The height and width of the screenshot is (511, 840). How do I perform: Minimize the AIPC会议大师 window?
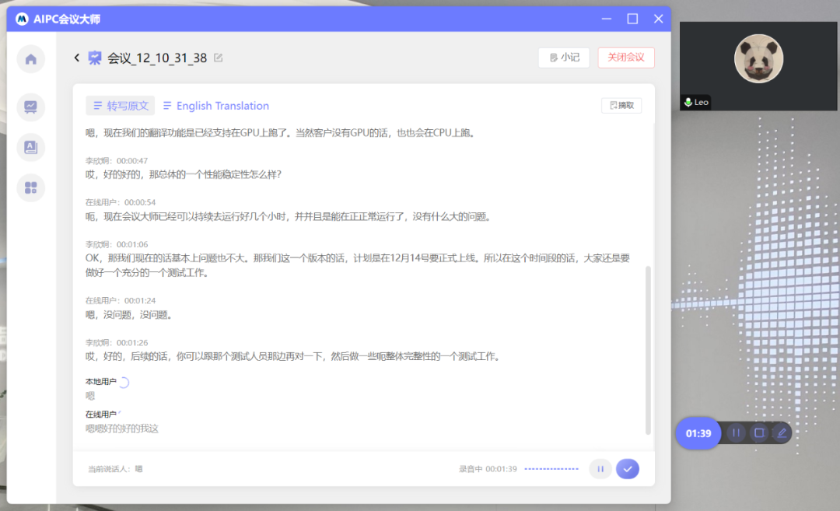coord(607,19)
